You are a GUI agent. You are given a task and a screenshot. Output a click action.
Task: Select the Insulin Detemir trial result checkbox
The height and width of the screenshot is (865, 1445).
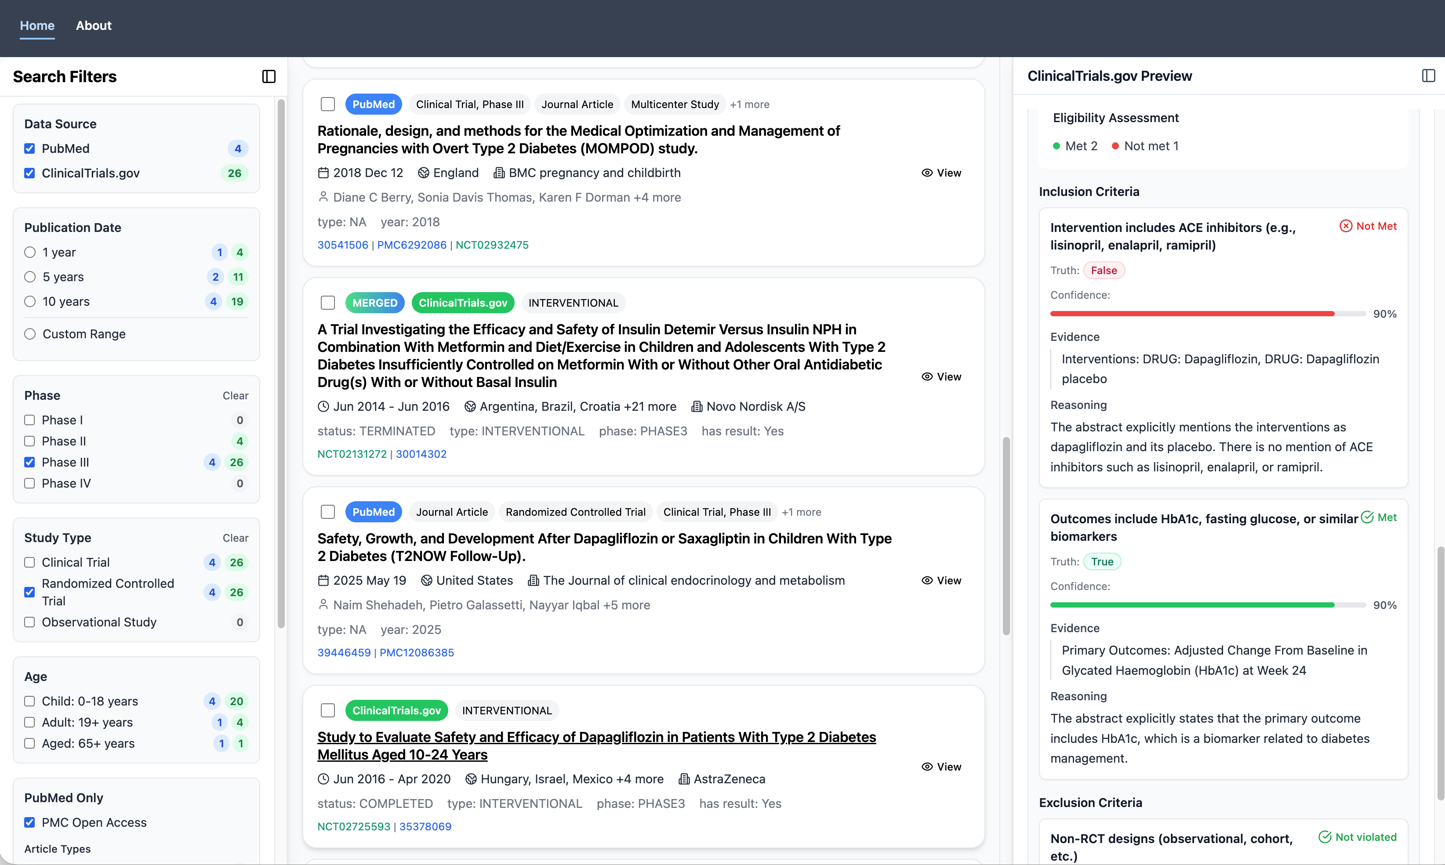328,303
